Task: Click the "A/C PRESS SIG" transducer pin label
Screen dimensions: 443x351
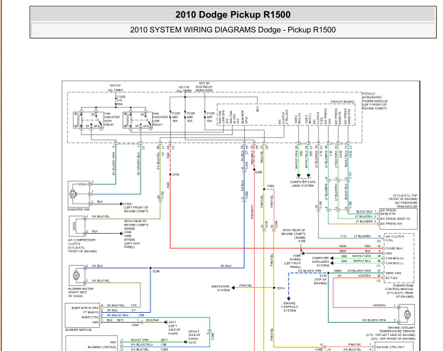Action: point(391,223)
